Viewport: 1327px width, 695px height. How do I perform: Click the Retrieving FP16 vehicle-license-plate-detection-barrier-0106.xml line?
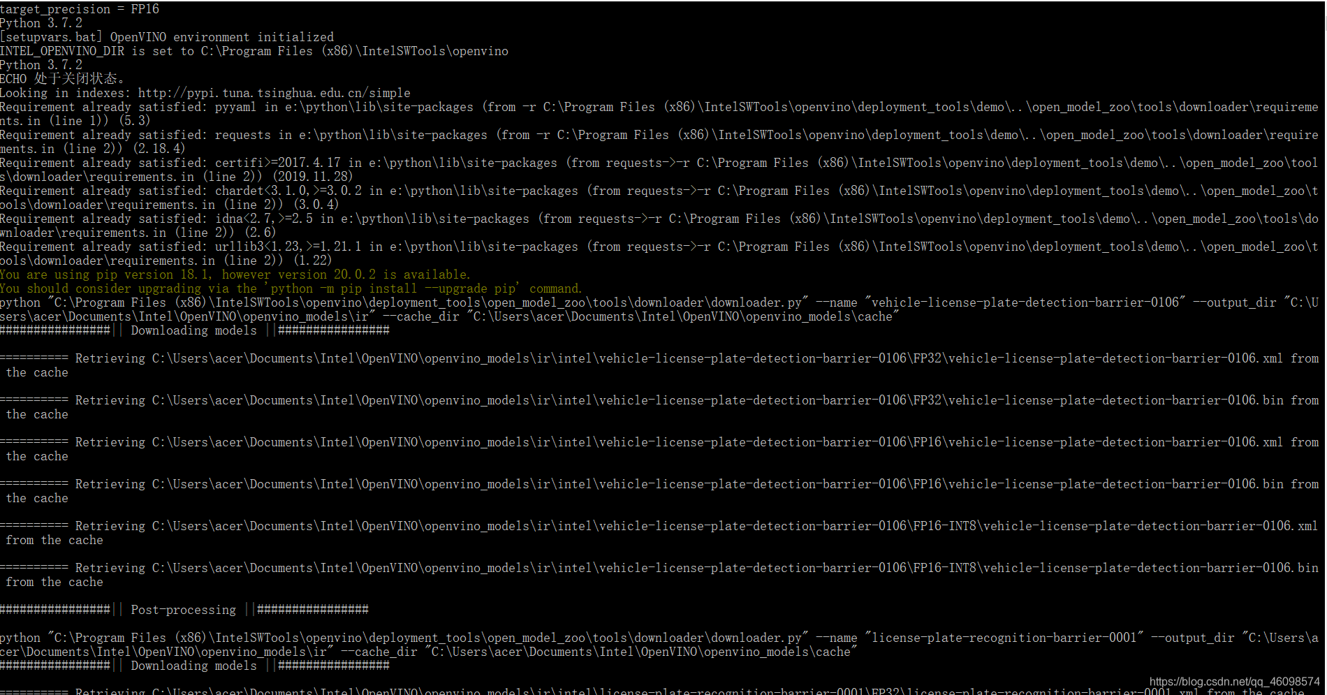[659, 449]
